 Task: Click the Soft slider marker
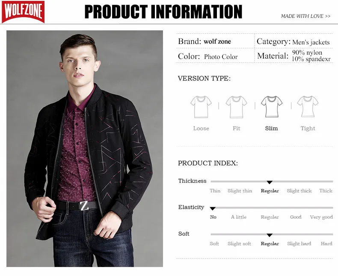(x=270, y=235)
